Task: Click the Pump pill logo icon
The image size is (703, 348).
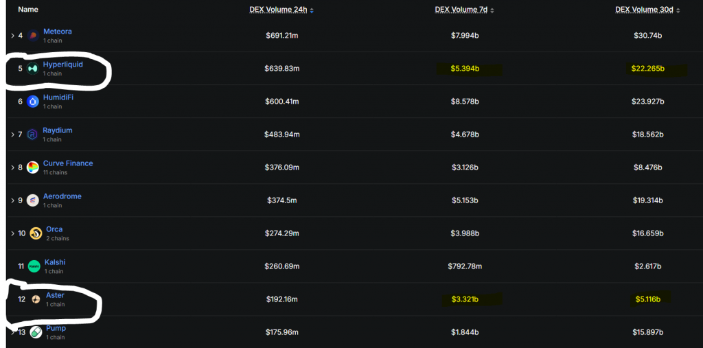Action: (36, 332)
